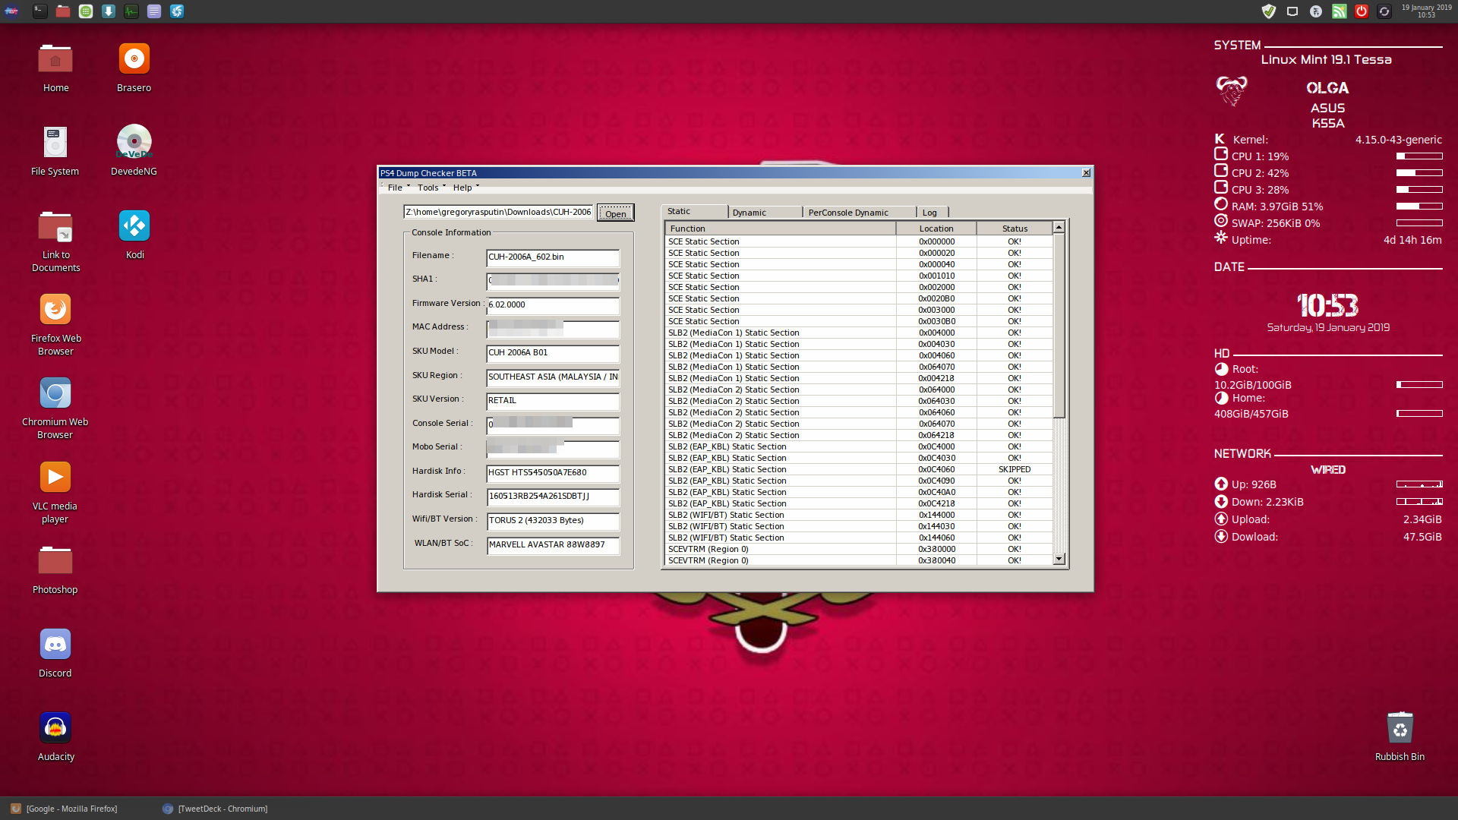Click the sync refresh tray icon
Screen dimensions: 1458x820
[x=1384, y=11]
